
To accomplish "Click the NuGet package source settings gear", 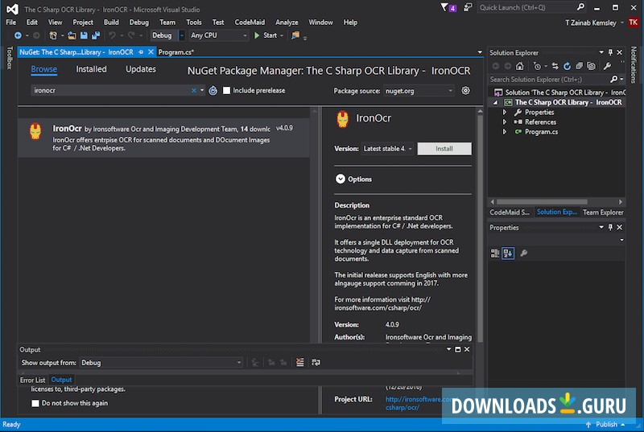I will click(x=465, y=91).
